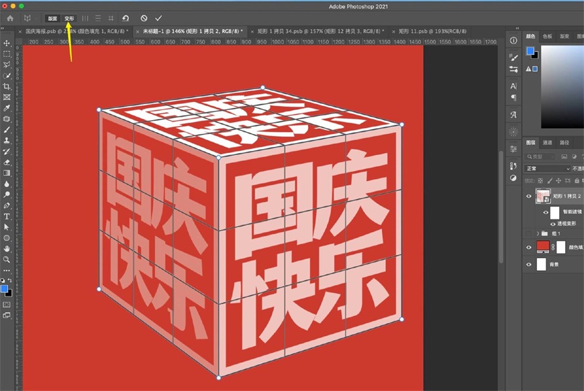This screenshot has width=584, height=391.
Task: Select the Frame tool
Action: click(x=7, y=97)
